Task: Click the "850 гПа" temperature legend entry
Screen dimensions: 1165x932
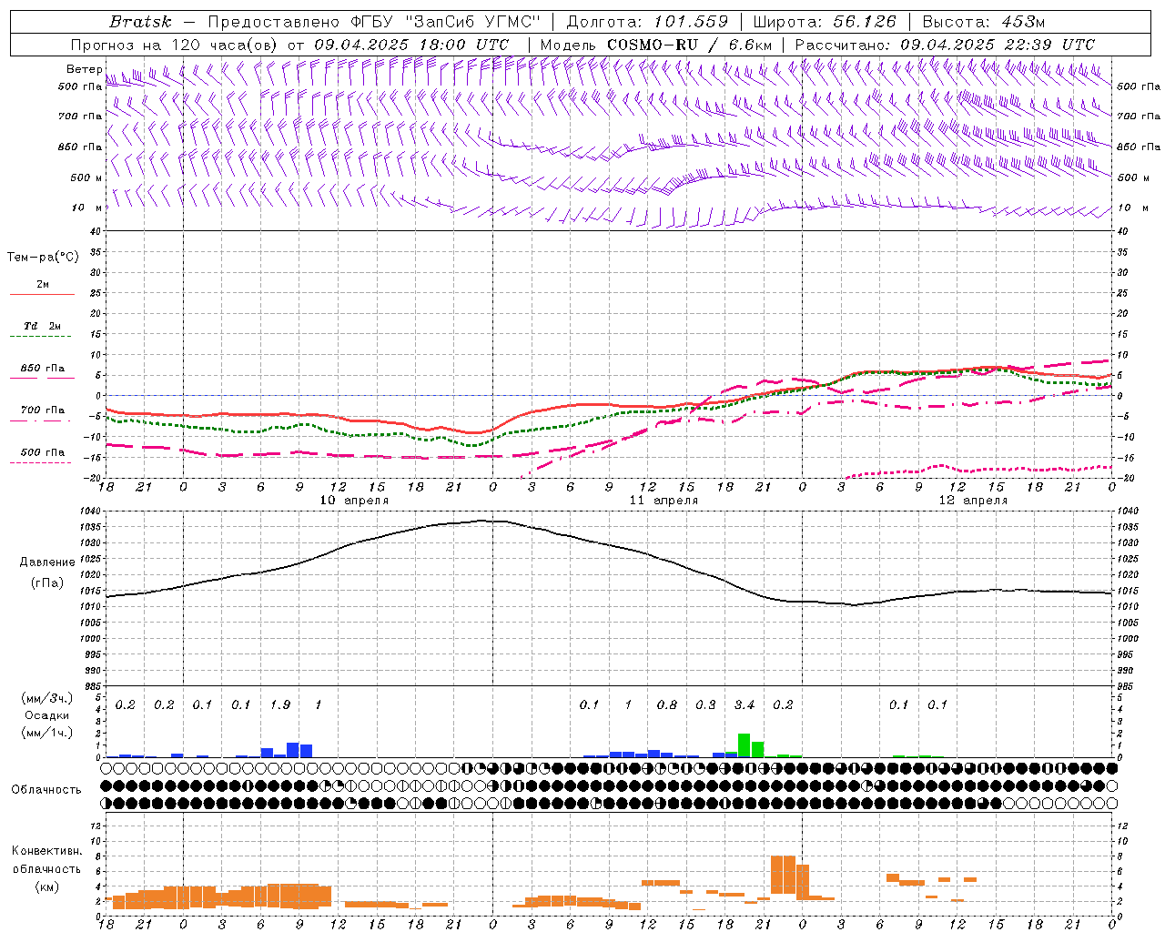Action: (x=43, y=369)
